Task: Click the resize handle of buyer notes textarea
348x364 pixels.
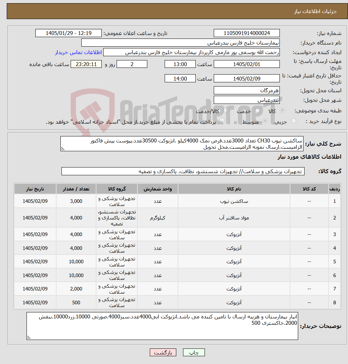Action: (29, 338)
